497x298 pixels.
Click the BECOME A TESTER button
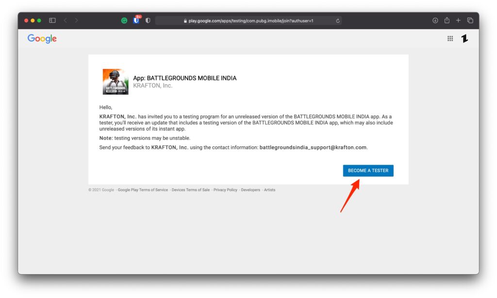pos(368,171)
